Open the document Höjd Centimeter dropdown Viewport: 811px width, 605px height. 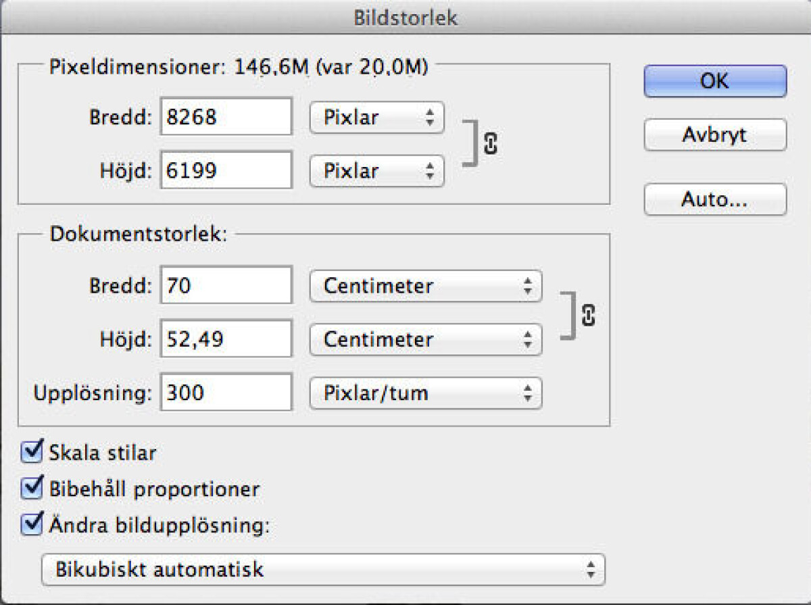point(426,339)
